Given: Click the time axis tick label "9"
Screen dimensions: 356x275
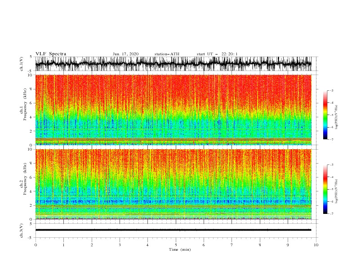Looking at the screenshot, I should pyautogui.click(x=288, y=245).
